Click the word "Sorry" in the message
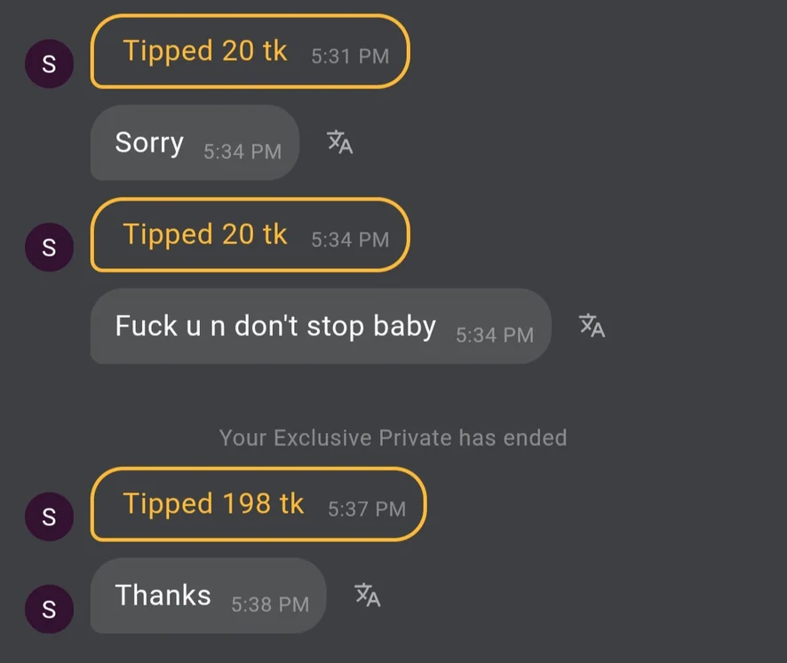 (149, 143)
